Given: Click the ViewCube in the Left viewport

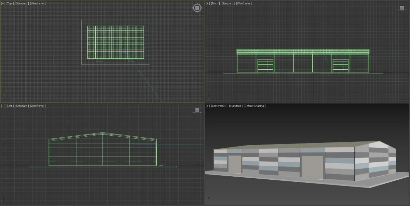Looking at the screenshot, I should click(197, 110).
